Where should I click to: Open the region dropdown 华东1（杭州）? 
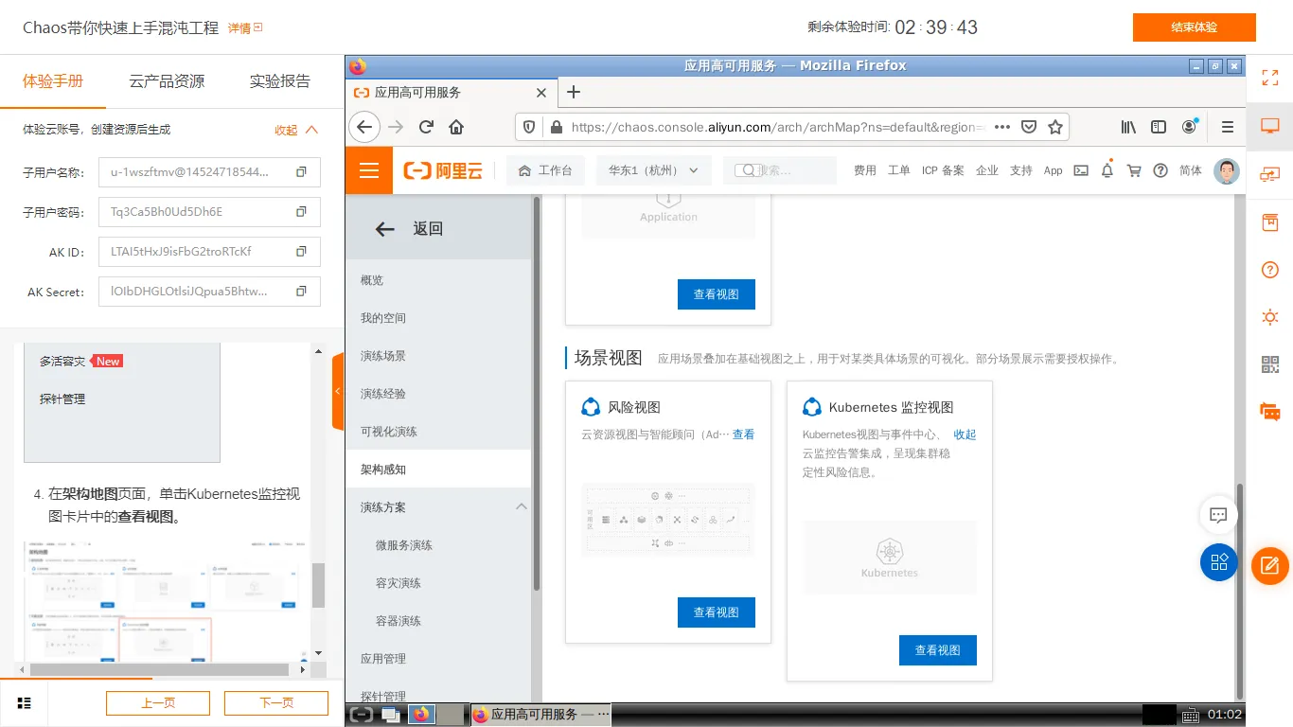coord(653,170)
